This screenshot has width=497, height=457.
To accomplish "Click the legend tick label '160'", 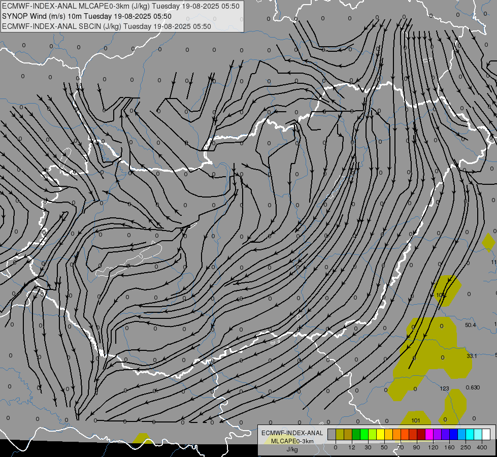I will [x=449, y=447].
